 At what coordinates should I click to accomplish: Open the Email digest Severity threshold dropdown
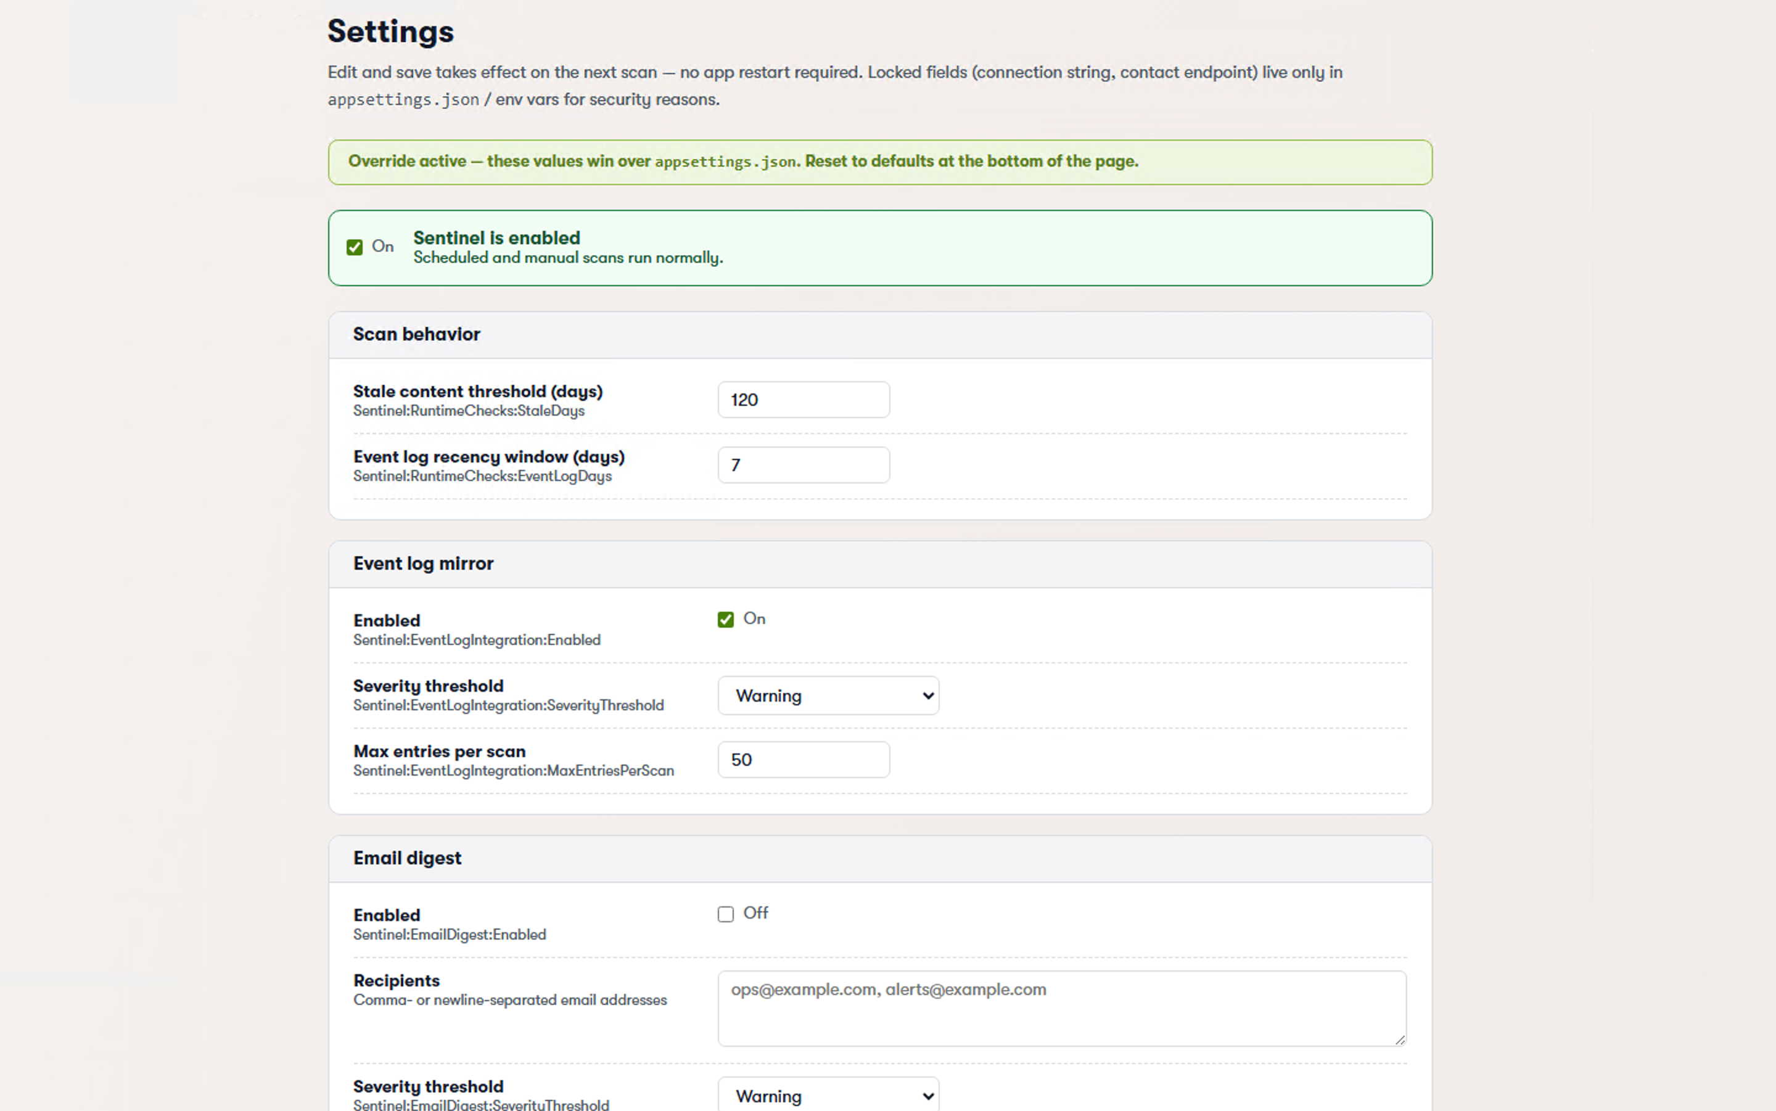point(828,1096)
